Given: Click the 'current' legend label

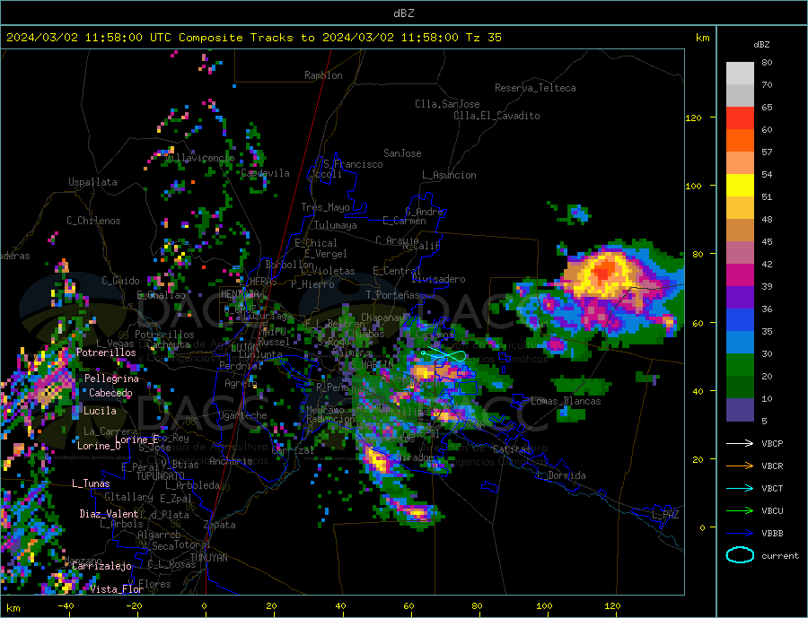Looking at the screenshot, I should (780, 556).
